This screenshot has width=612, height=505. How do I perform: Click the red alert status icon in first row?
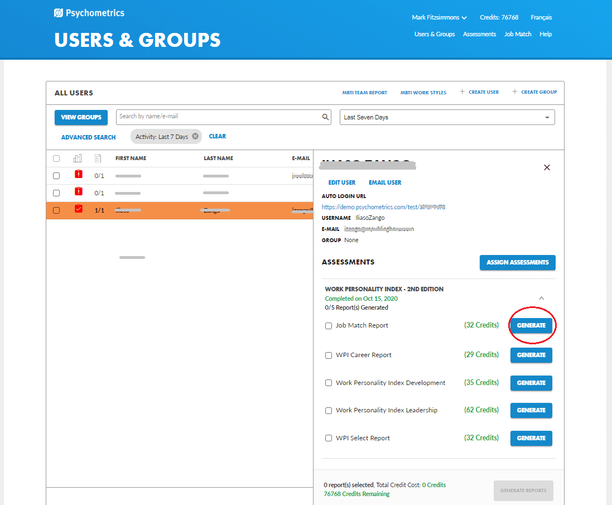(x=79, y=175)
